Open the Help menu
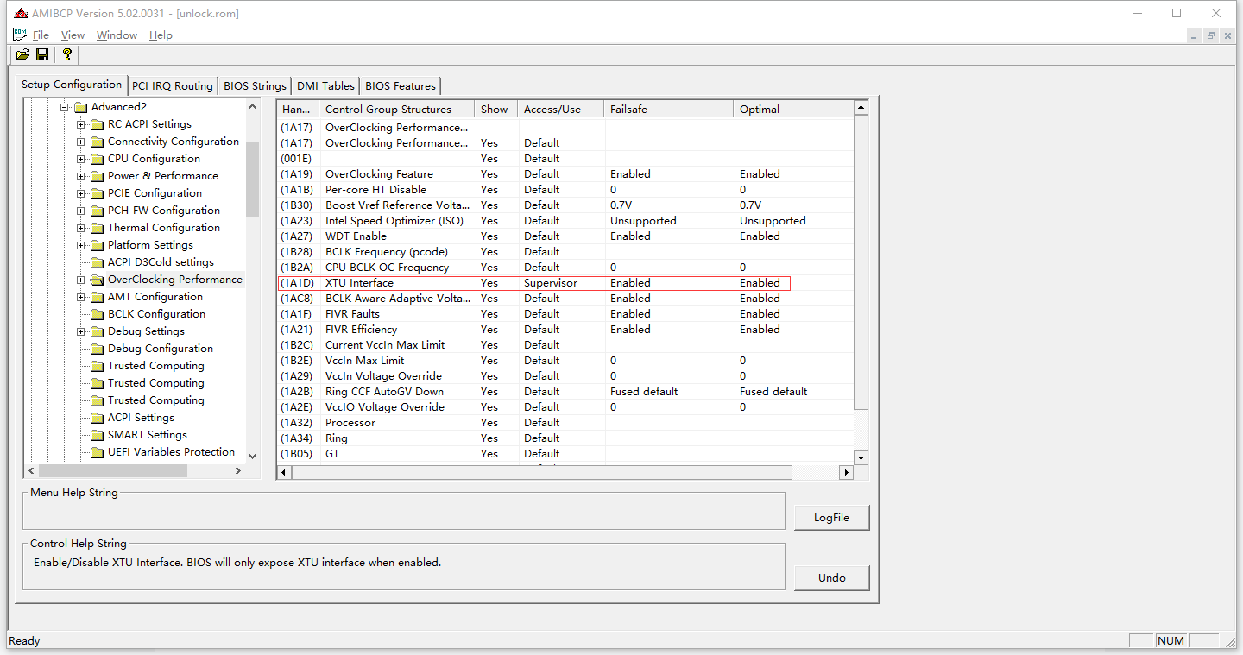This screenshot has height=655, width=1243. pyautogui.click(x=161, y=35)
